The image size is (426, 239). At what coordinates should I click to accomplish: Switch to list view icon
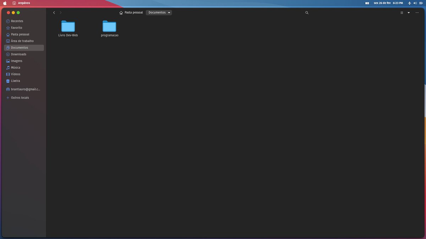coord(402,12)
